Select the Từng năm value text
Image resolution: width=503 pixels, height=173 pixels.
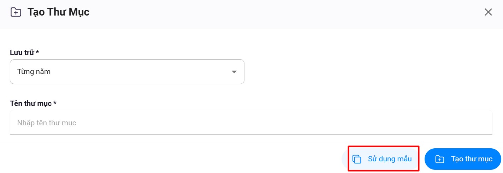pyautogui.click(x=34, y=72)
